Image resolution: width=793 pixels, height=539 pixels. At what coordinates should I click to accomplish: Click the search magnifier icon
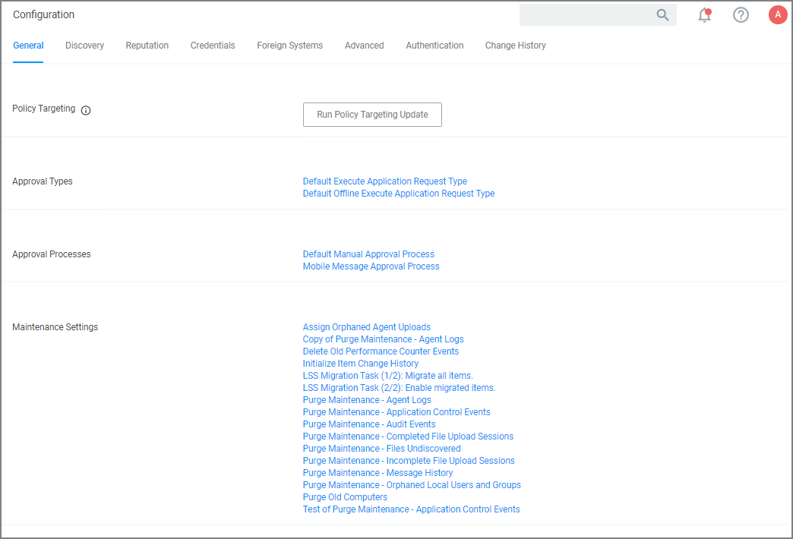click(x=662, y=15)
